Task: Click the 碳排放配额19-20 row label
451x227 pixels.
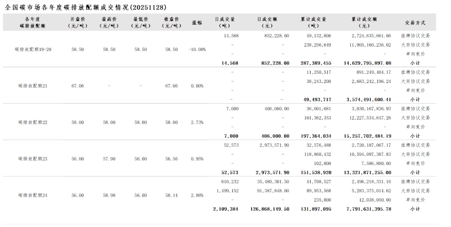Action: (33, 49)
